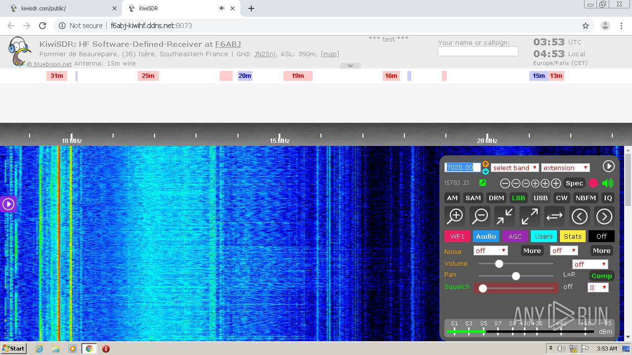Select DRM mode
The height and width of the screenshot is (355, 632).
pyautogui.click(x=496, y=198)
